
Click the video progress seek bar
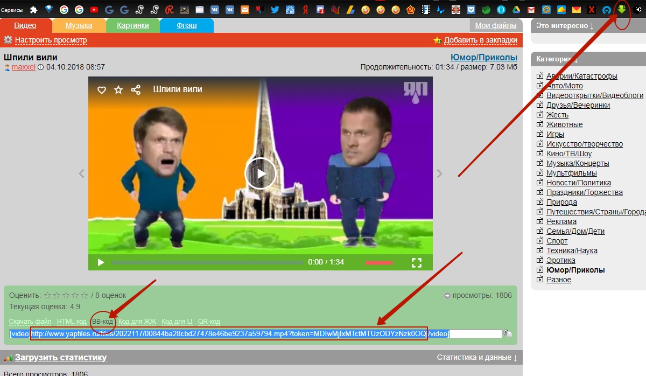[x=207, y=262]
